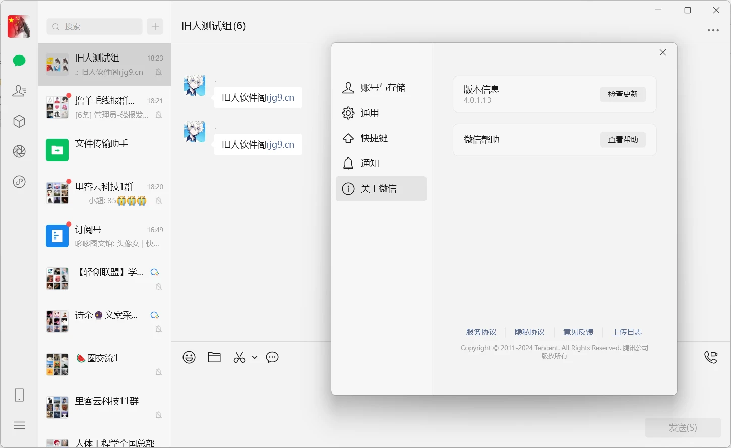Open the hamburger menu at sidebar bottom
Screen dimensions: 731x448
19,425
